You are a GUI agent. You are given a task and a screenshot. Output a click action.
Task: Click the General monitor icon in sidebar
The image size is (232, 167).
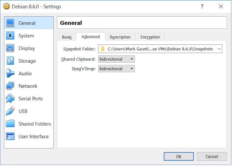10,23
